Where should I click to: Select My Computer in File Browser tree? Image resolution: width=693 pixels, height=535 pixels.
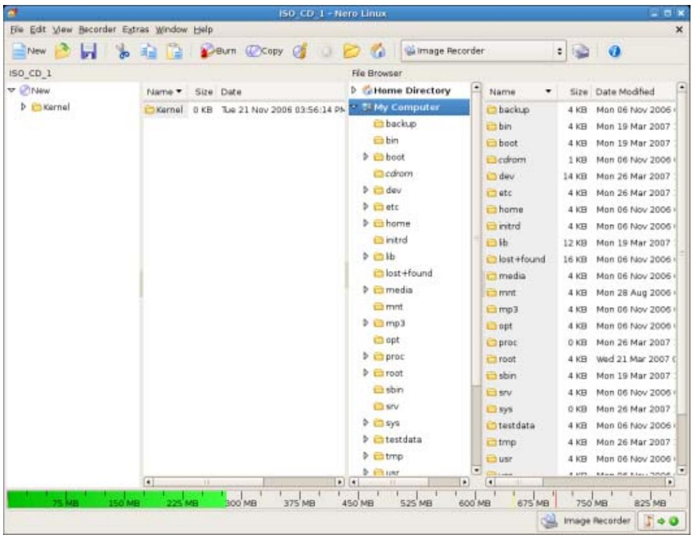(409, 107)
